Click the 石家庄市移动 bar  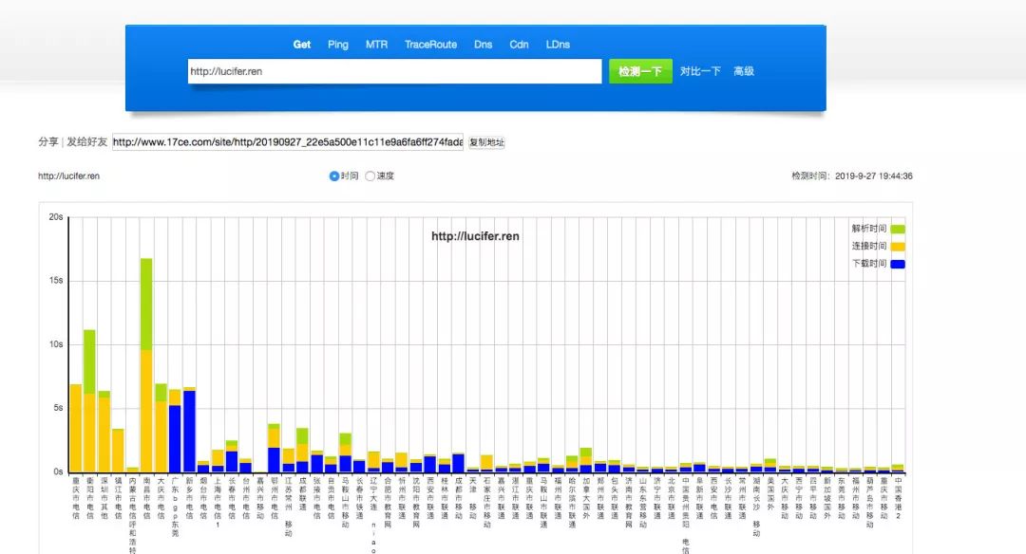point(486,464)
